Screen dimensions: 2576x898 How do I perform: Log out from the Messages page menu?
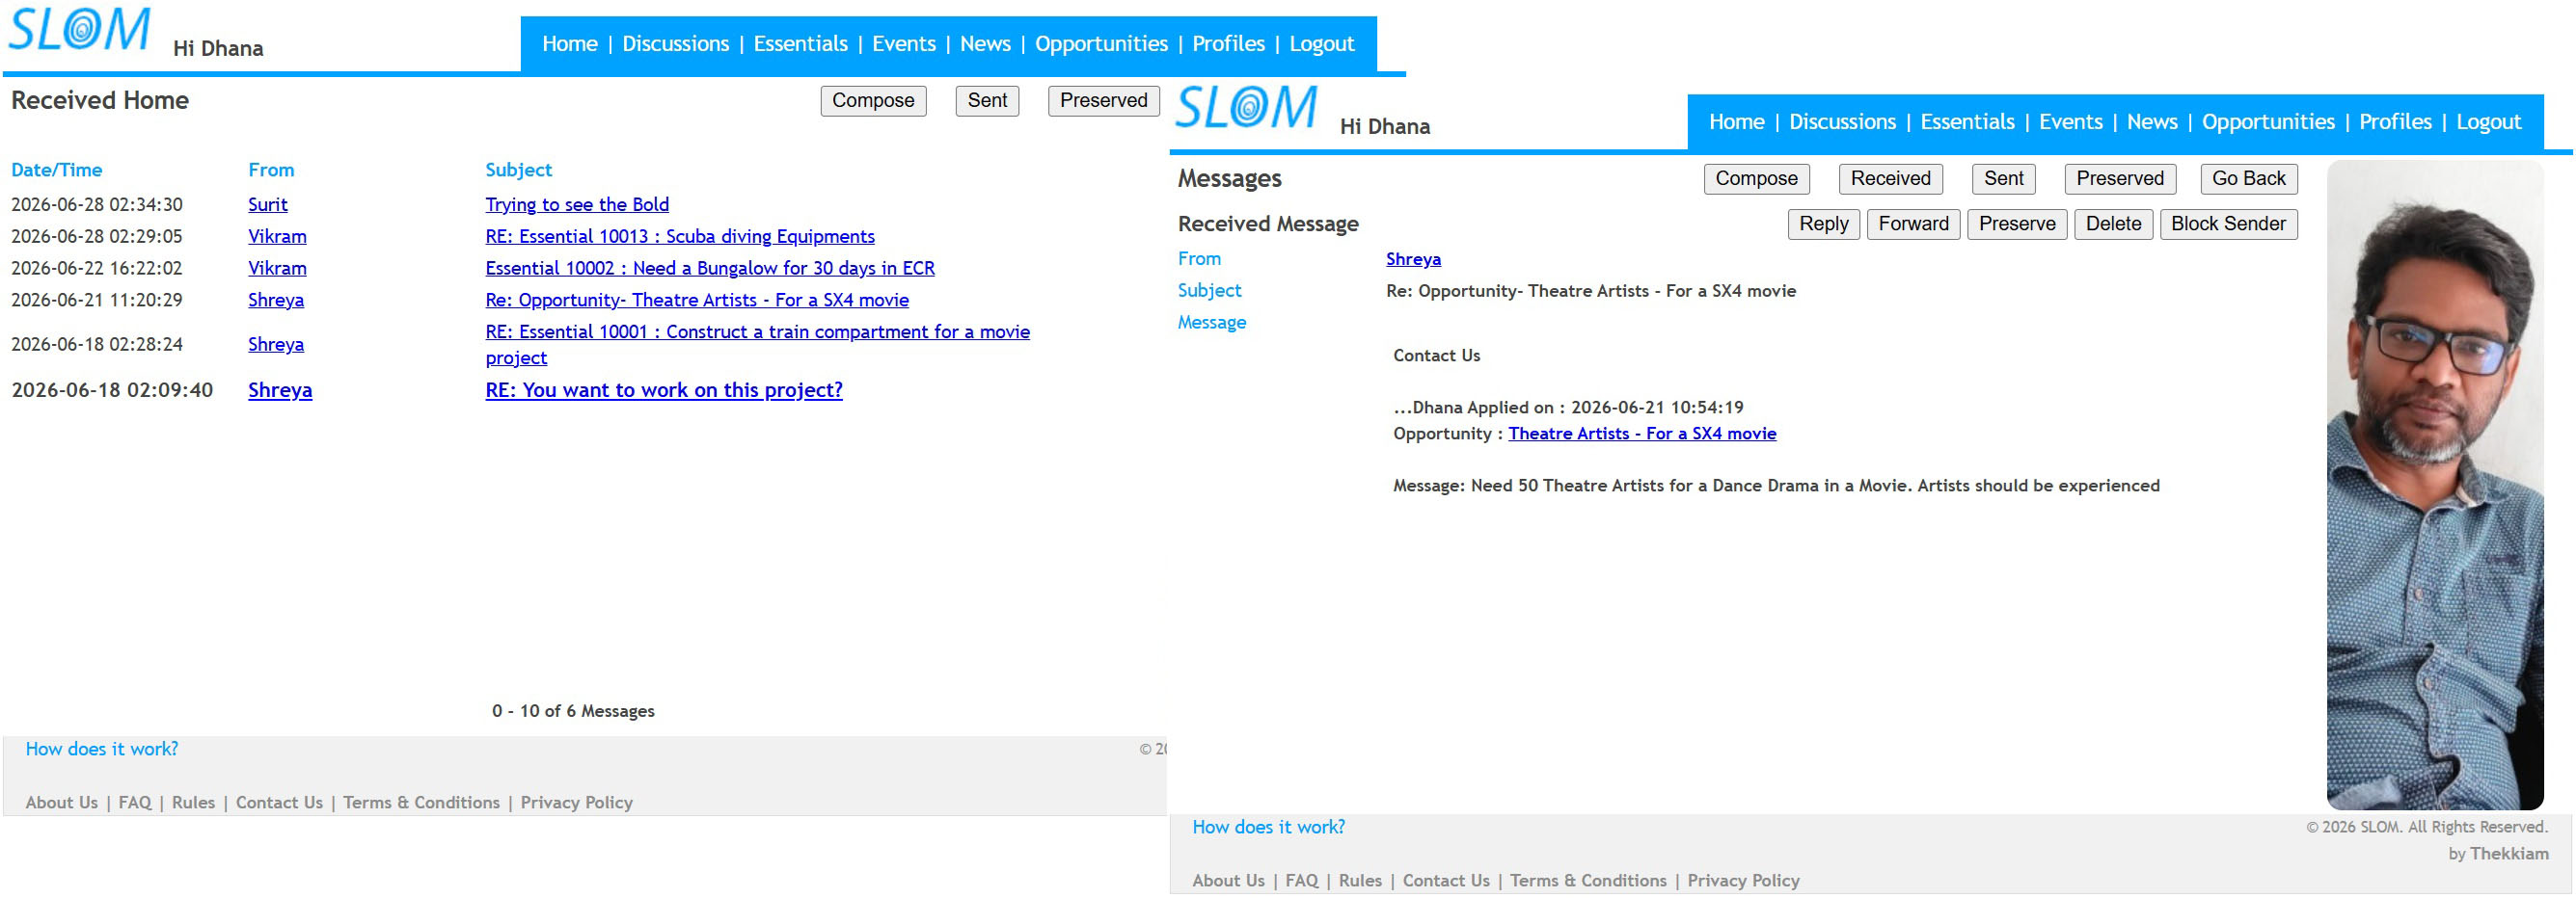[x=2488, y=121]
